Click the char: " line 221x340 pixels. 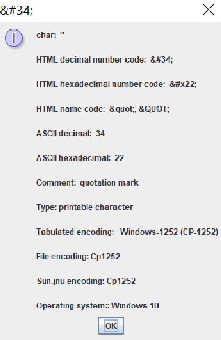point(50,35)
